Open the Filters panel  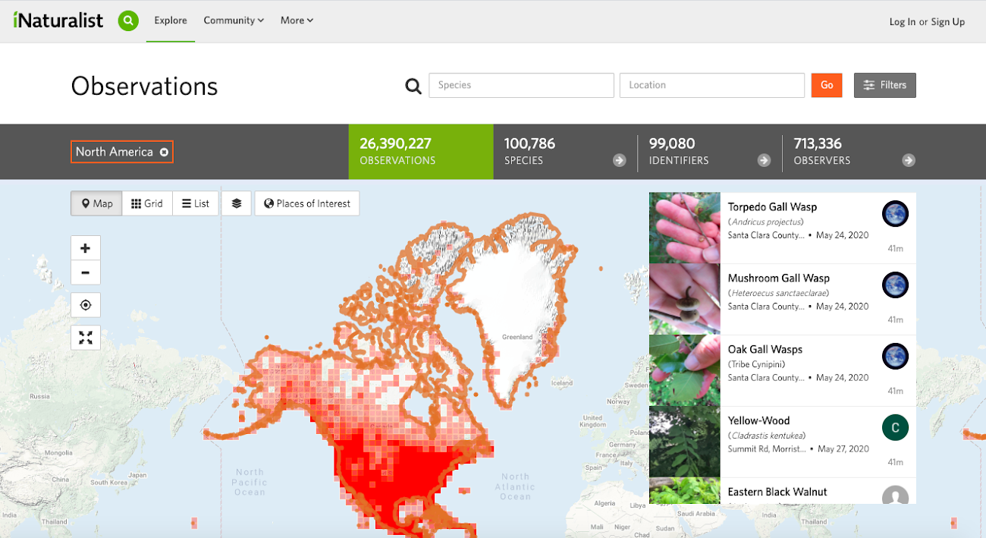point(885,85)
